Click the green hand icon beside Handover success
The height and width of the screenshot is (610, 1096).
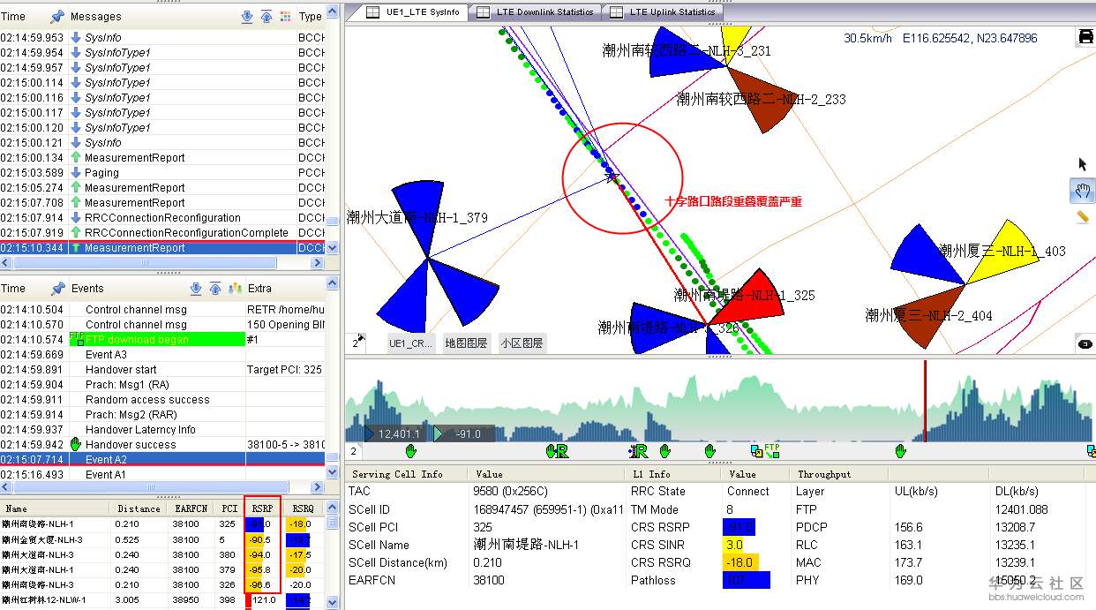(76, 444)
